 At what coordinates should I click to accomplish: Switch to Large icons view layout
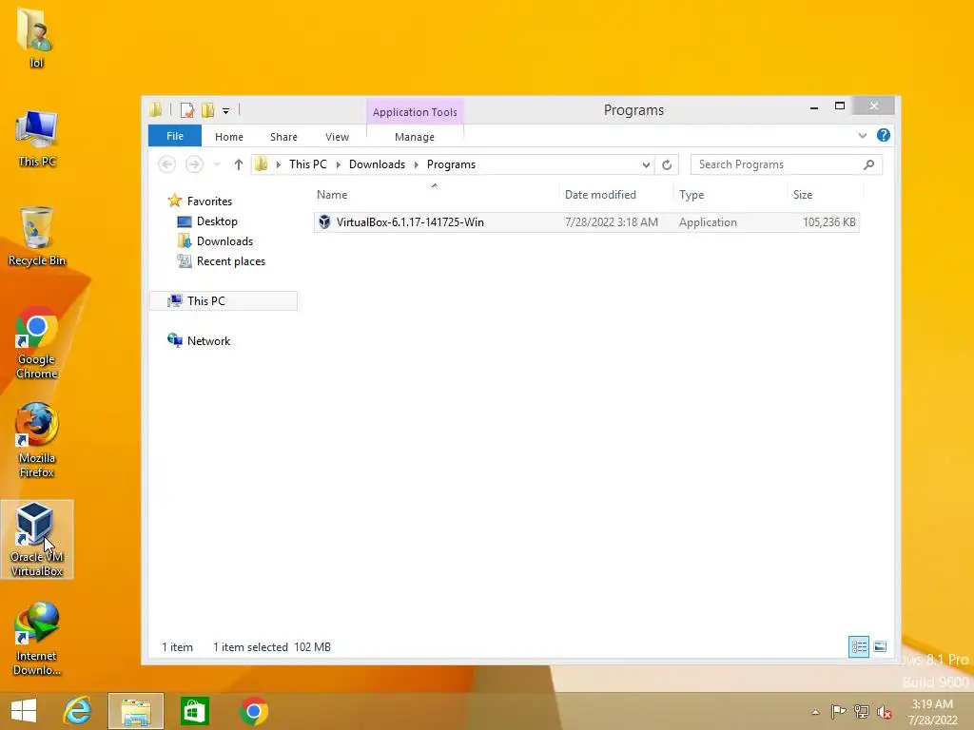click(x=880, y=646)
